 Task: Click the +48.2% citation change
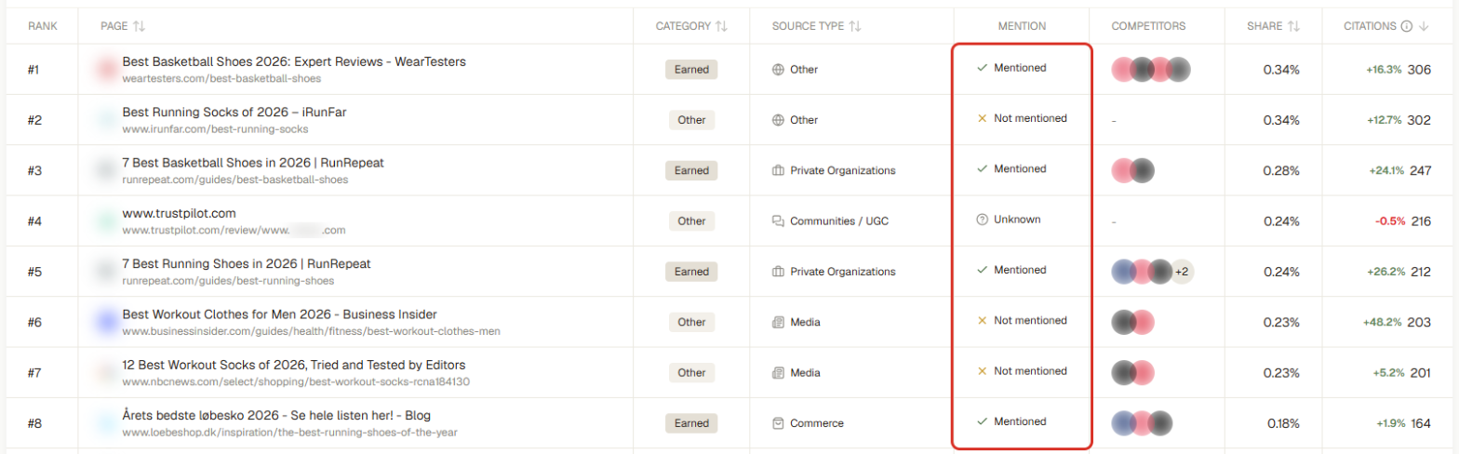coord(1383,322)
